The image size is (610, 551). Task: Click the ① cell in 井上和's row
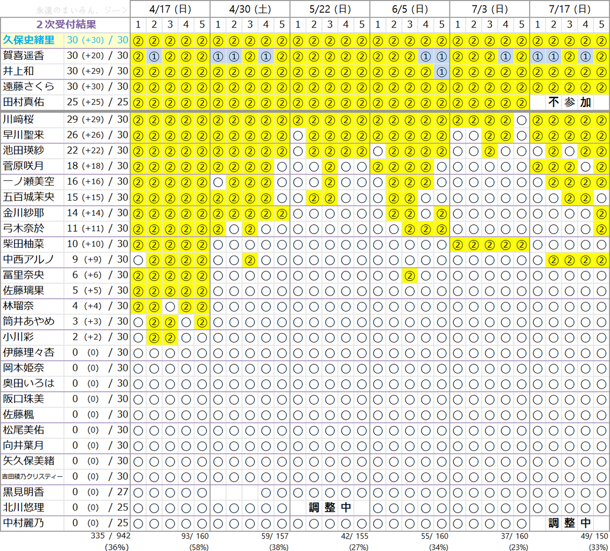point(441,72)
